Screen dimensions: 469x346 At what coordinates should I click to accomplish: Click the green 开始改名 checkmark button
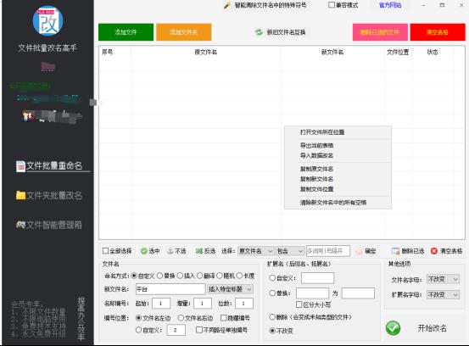393,328
